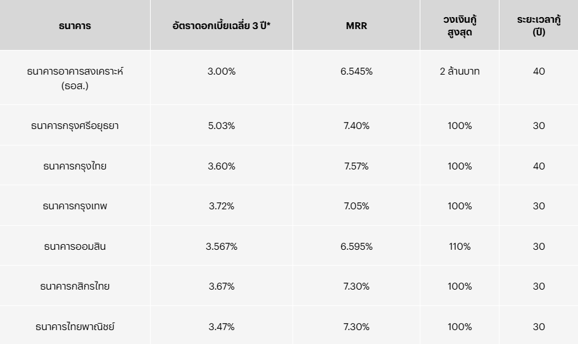578x344 pixels.
Task: Click the 2 ล้านบาท loan limit cell
Action: tap(460, 71)
